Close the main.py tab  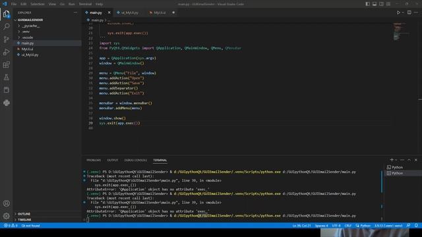coord(109,13)
